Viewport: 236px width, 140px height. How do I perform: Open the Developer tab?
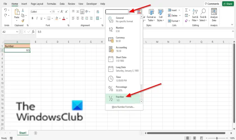tap(91, 4)
